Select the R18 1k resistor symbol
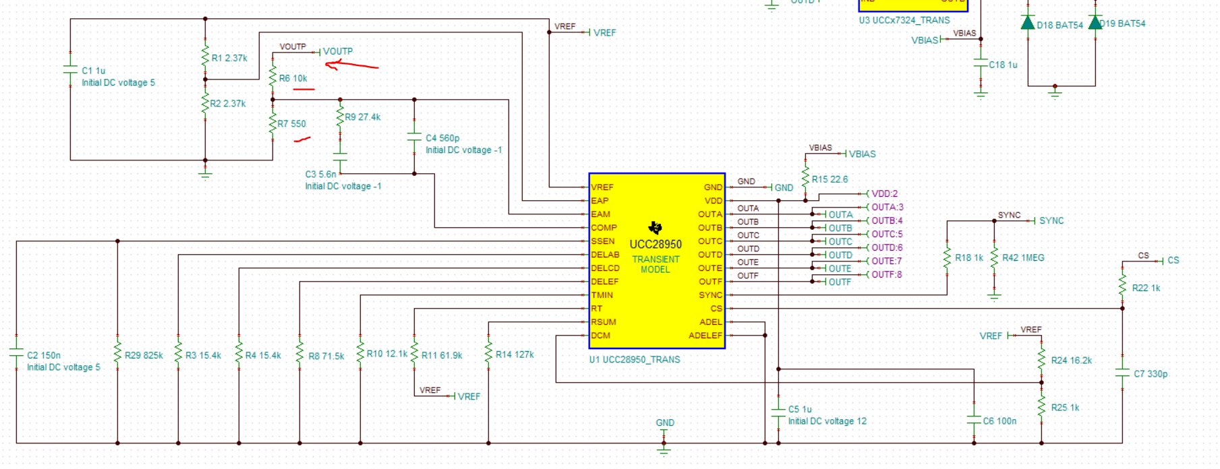The image size is (1220, 469). pos(947,258)
